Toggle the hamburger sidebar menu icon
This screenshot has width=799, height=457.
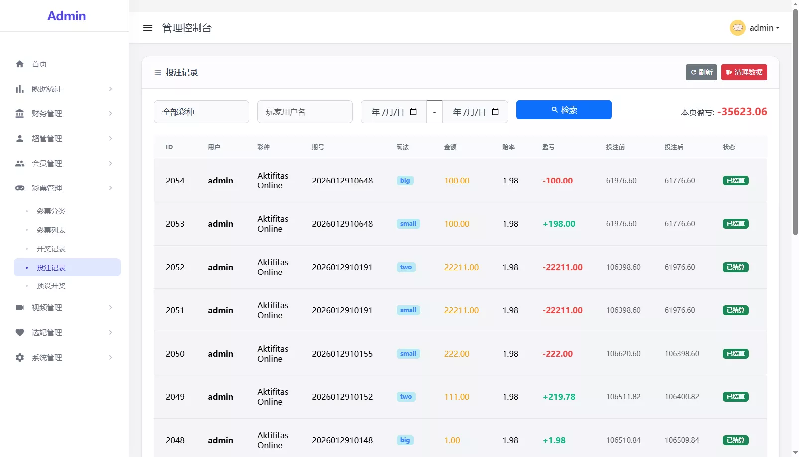(148, 28)
